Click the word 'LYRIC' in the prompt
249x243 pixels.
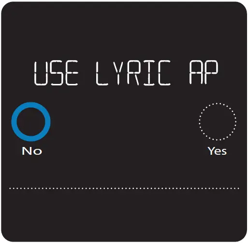[133, 73]
